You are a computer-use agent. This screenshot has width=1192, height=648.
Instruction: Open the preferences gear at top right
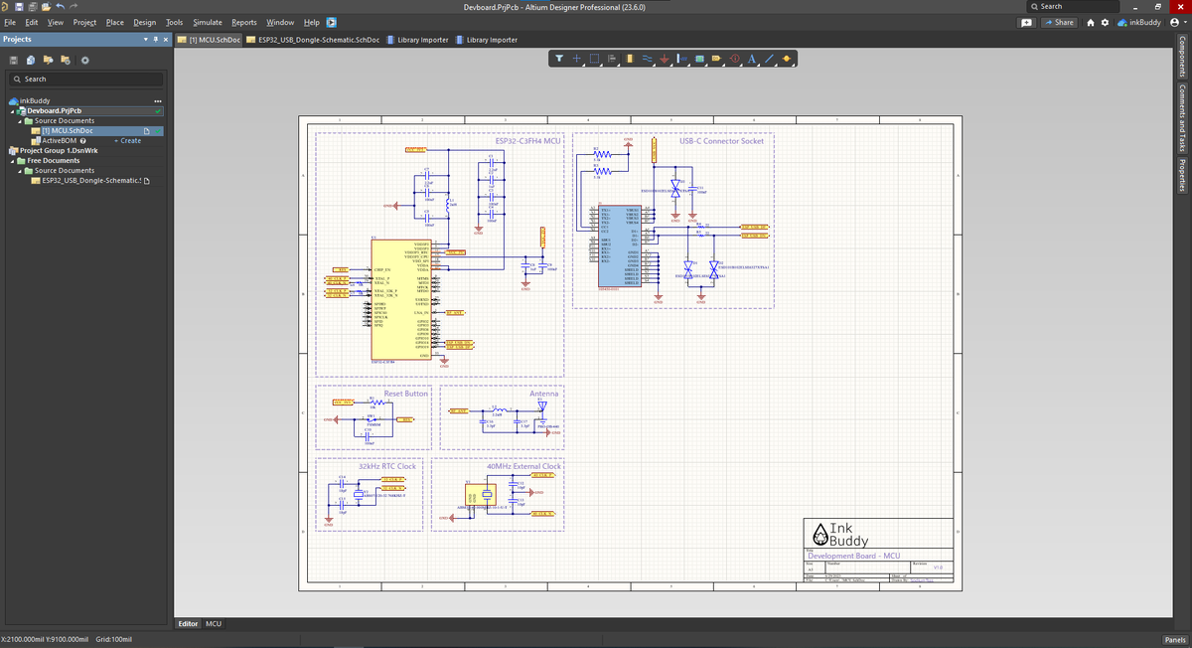point(1106,22)
